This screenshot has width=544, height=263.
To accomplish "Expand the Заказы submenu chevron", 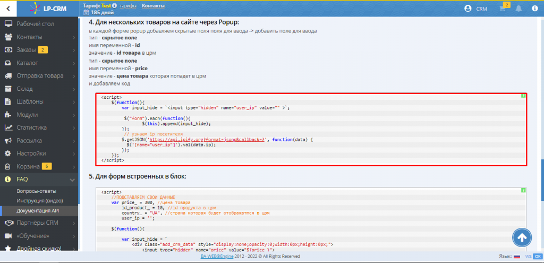I will (x=73, y=50).
